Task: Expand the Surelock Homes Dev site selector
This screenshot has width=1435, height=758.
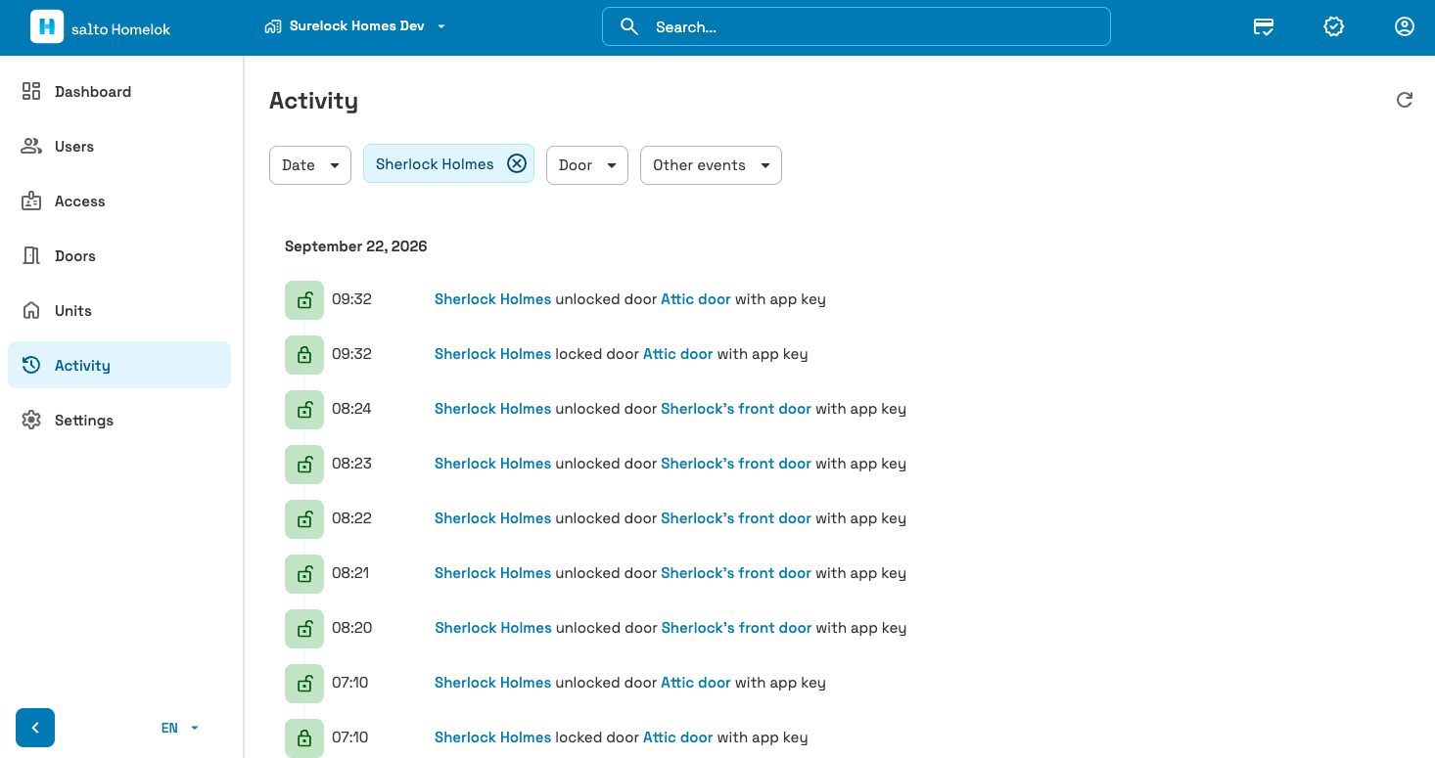Action: (x=355, y=27)
